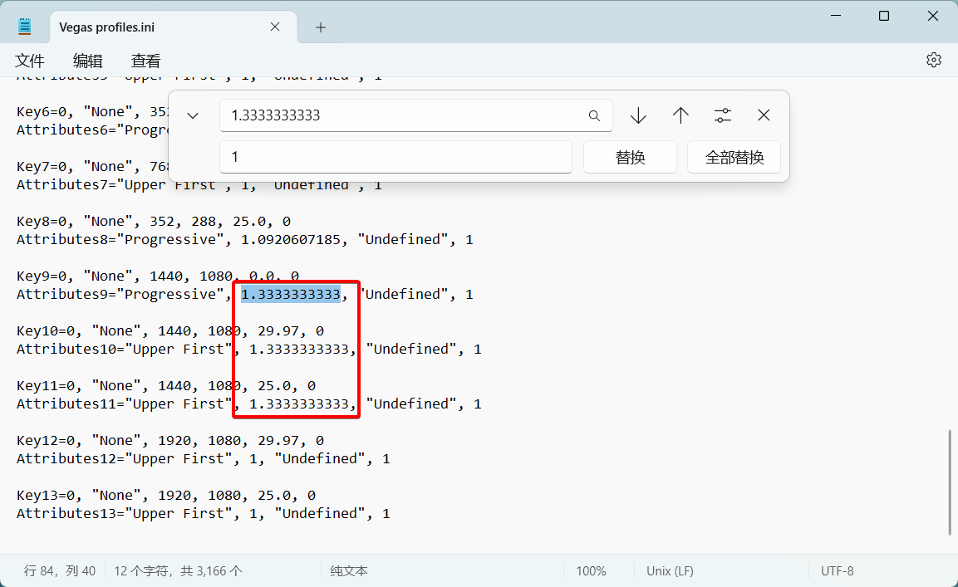Open the 编辑 menu
Screen dimensions: 958x587
pyautogui.click(x=88, y=61)
